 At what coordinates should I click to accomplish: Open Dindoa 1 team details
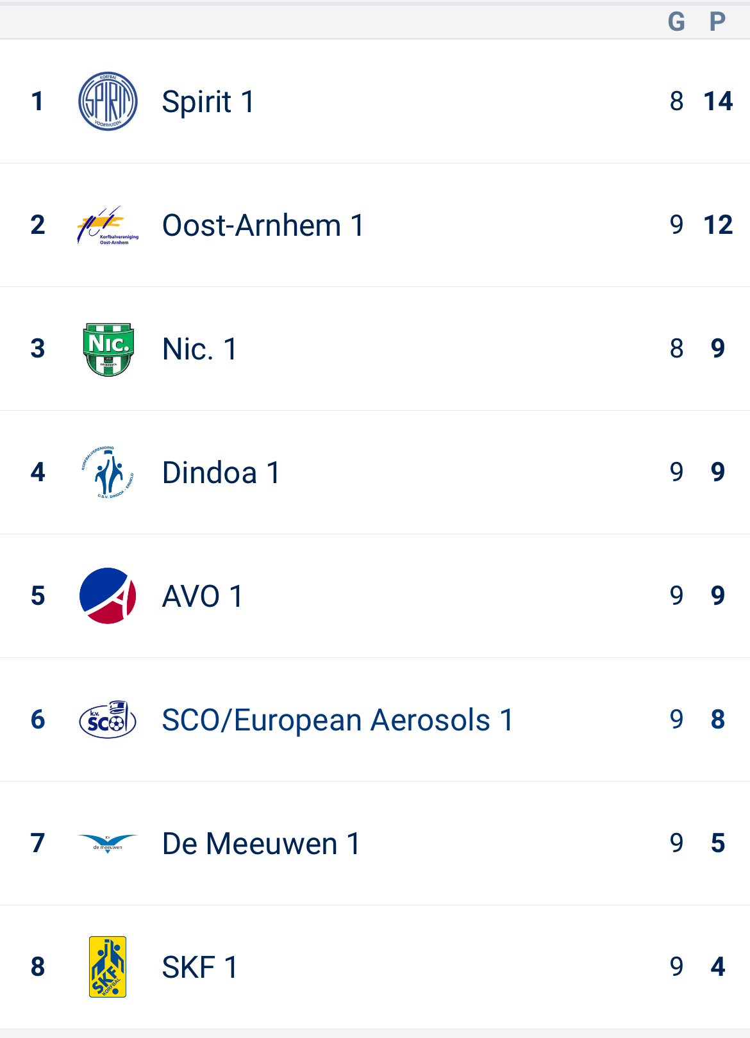click(221, 473)
